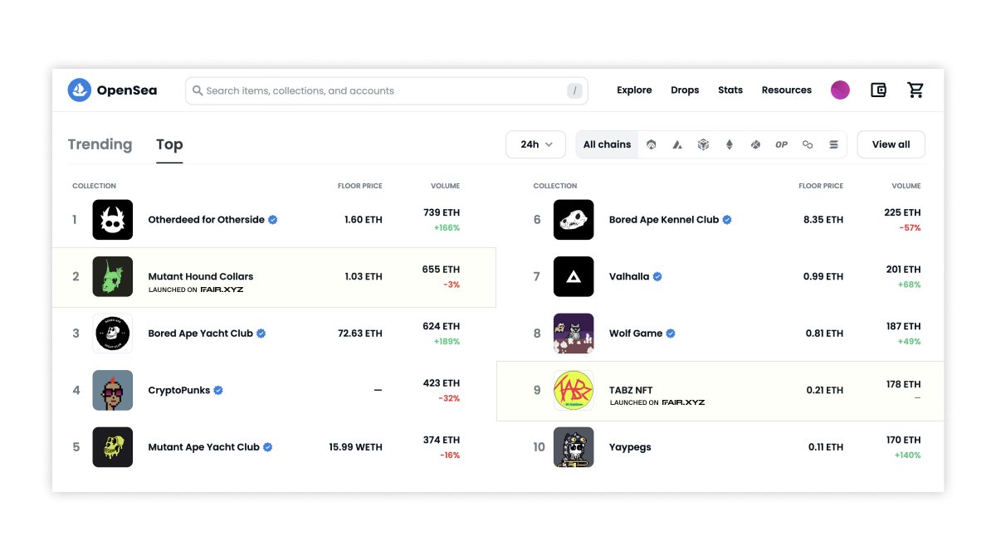Screen dimensions: 996x560
Task: Open the Stats menu
Action: pos(730,90)
